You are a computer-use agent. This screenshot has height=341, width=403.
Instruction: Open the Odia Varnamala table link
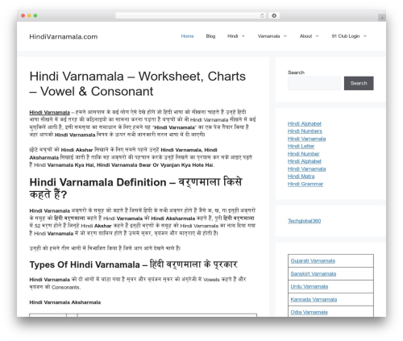click(x=309, y=312)
